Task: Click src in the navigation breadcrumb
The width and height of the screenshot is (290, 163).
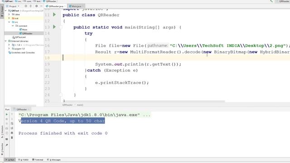Action: [18, 1]
